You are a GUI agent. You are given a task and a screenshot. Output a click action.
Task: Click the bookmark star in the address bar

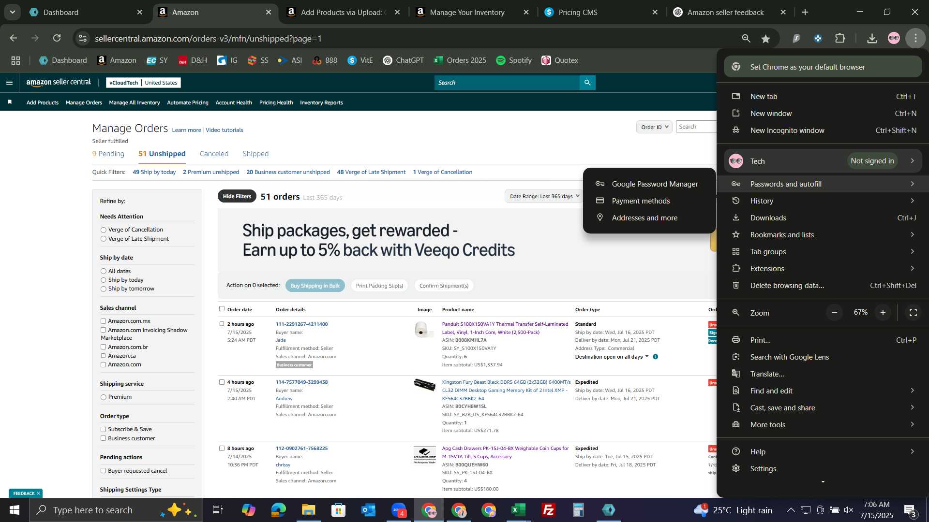tap(765, 39)
